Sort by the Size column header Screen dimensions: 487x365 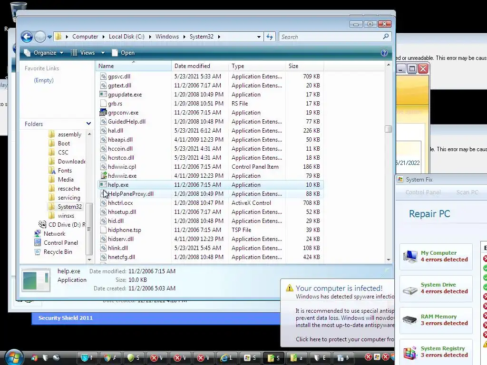305,66
